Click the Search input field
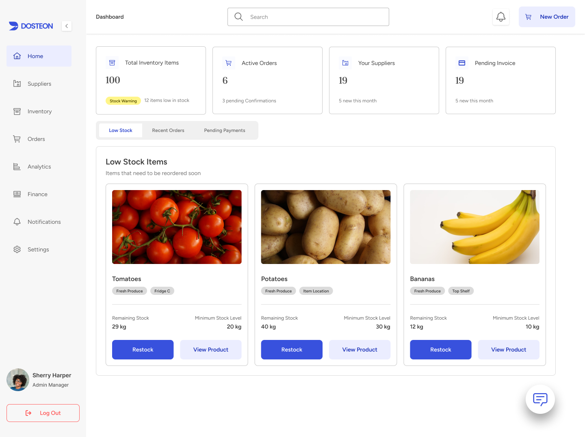Image resolution: width=585 pixels, height=437 pixels. tap(308, 17)
